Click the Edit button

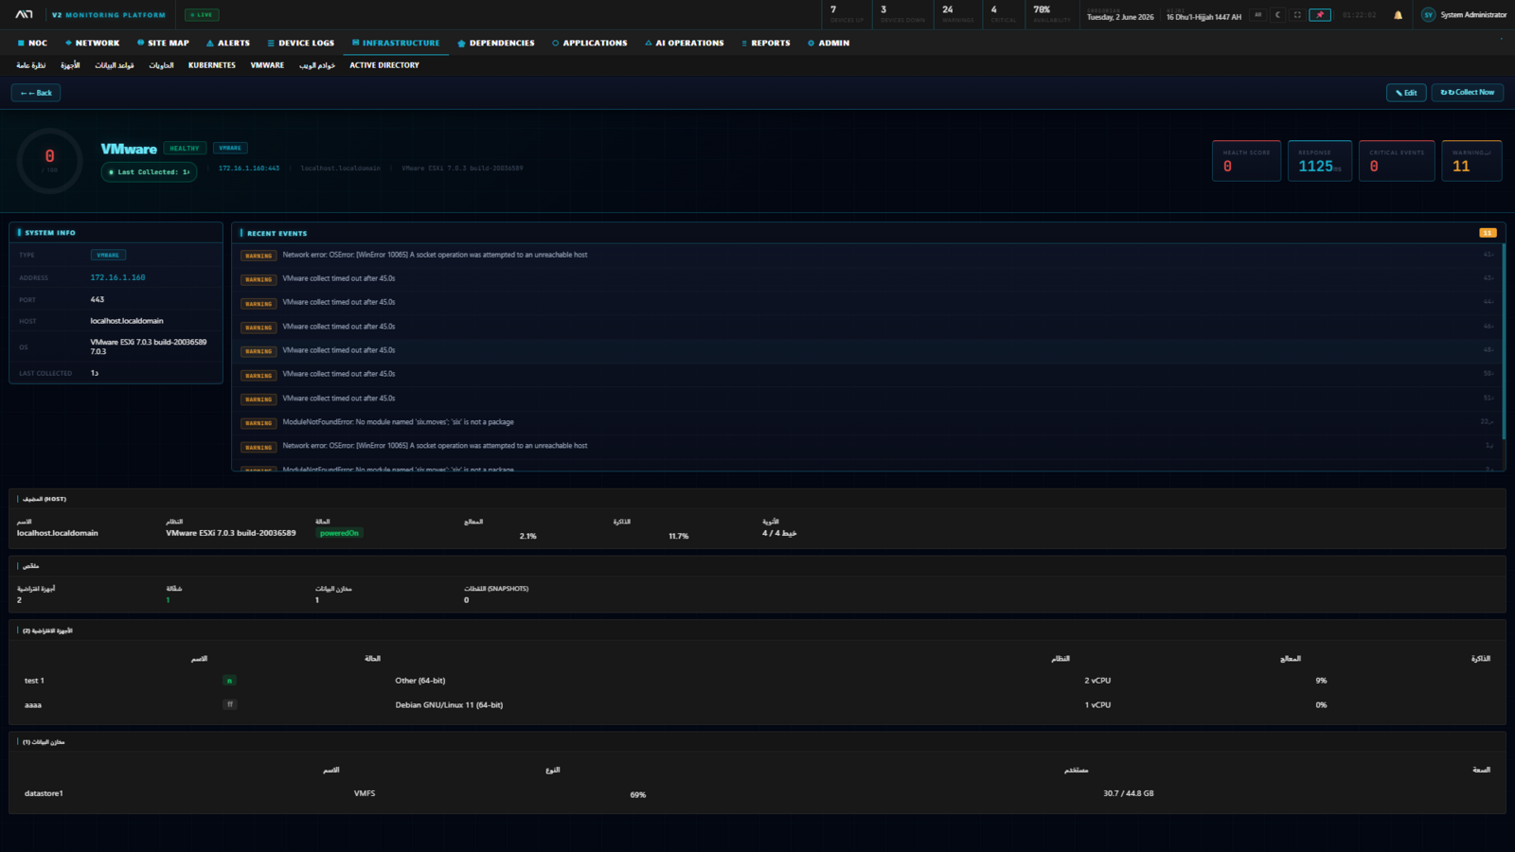point(1406,93)
